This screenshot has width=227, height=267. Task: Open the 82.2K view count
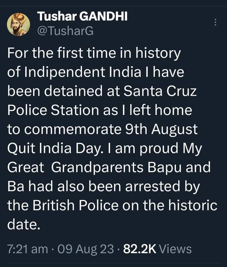coord(140,249)
